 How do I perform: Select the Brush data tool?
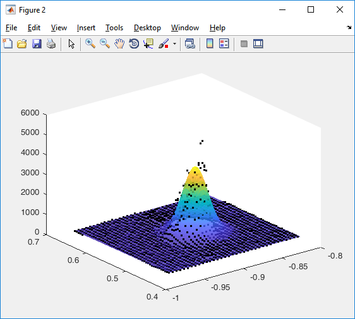[164, 43]
